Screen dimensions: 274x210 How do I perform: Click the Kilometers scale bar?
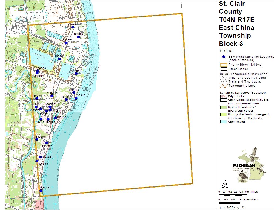(234, 202)
